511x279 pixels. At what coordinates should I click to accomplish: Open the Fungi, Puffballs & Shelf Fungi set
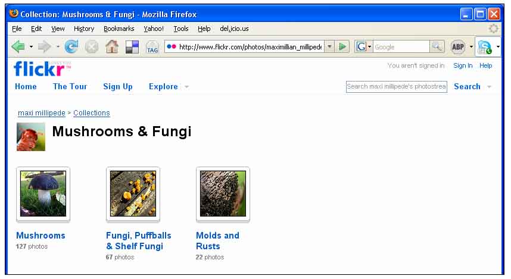134,241
